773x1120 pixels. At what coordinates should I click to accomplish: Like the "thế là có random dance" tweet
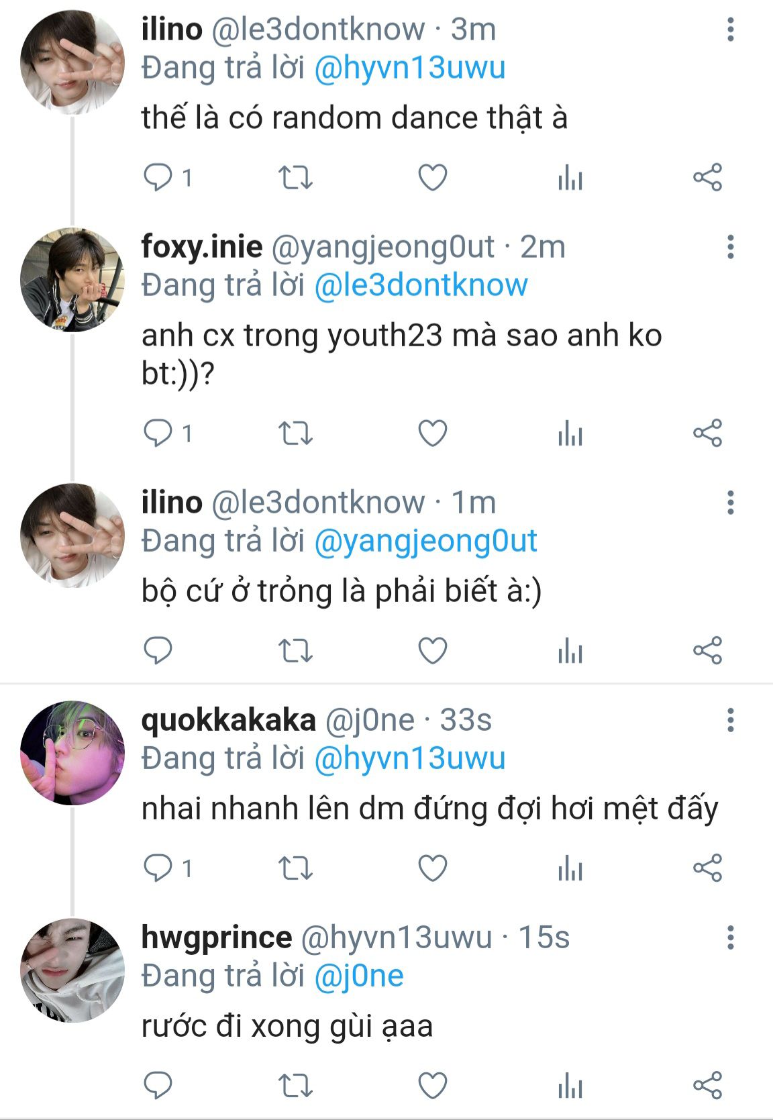point(432,178)
